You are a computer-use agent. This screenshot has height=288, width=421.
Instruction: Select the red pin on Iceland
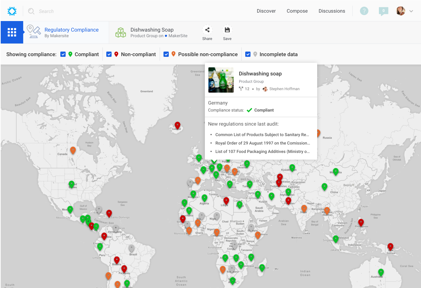click(178, 126)
